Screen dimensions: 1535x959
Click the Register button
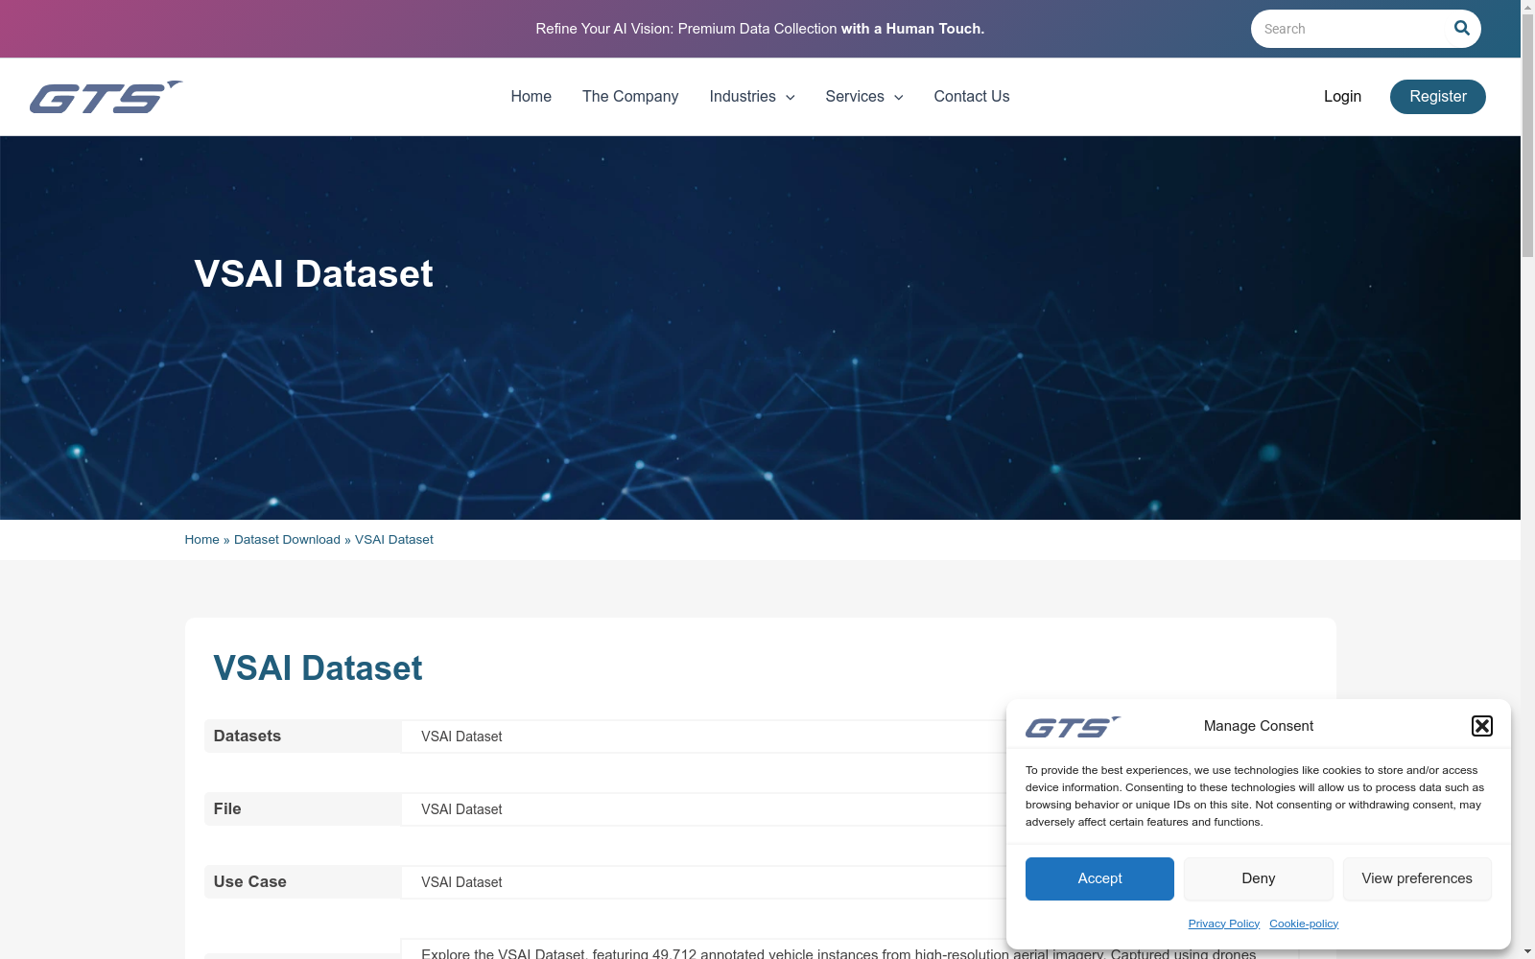tap(1437, 97)
